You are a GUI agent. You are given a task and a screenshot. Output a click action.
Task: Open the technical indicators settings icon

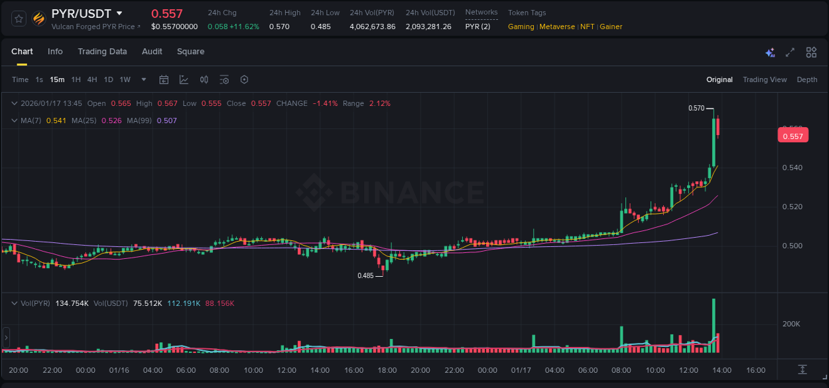point(224,79)
